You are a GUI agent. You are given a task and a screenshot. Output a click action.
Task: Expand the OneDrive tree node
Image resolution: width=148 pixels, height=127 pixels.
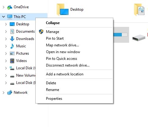click(x=4, y=7)
